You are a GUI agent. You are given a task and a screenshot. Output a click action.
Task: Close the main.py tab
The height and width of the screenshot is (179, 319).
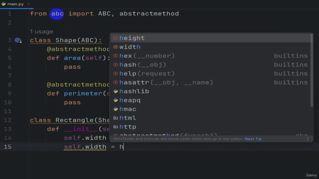[x=28, y=4]
